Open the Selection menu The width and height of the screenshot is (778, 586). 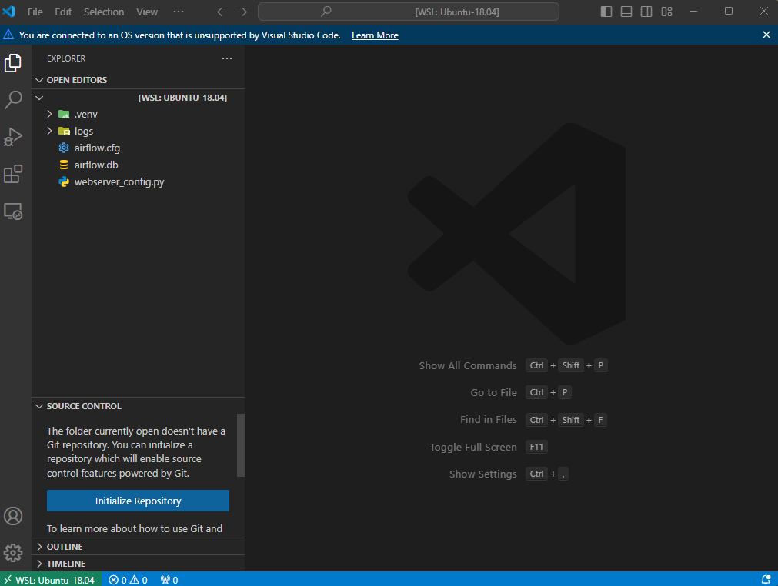click(x=104, y=12)
